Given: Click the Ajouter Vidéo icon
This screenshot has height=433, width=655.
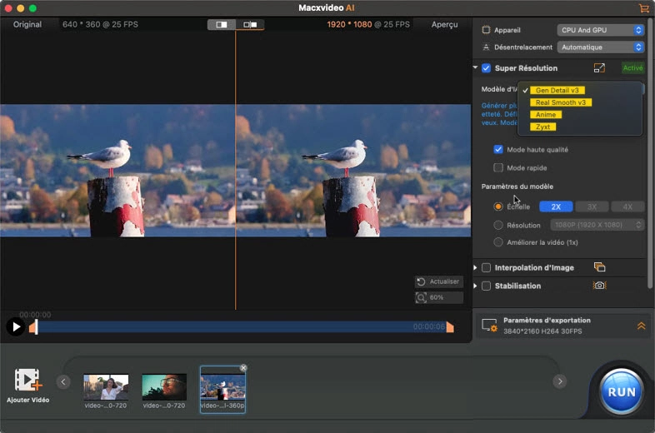Looking at the screenshot, I should point(27,381).
